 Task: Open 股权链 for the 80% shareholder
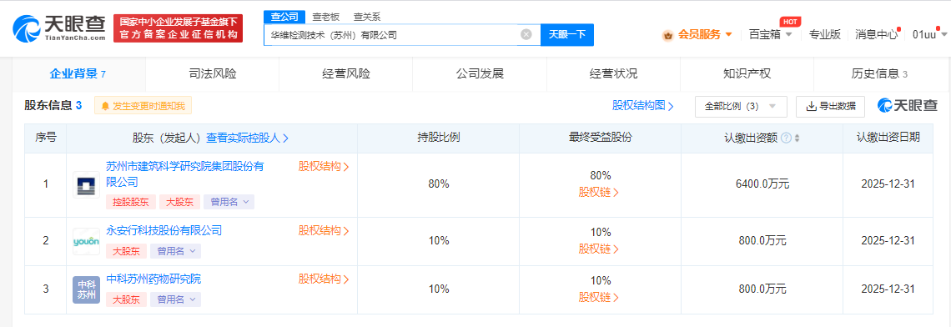pos(599,193)
